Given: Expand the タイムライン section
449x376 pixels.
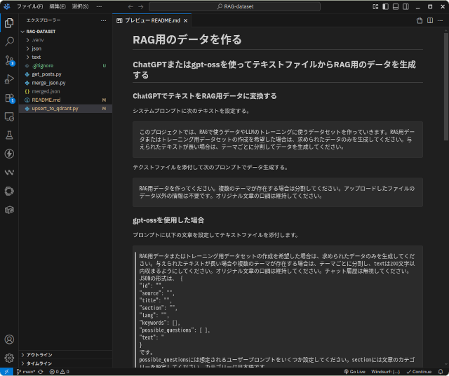Looking at the screenshot, I should pyautogui.click(x=65, y=363).
